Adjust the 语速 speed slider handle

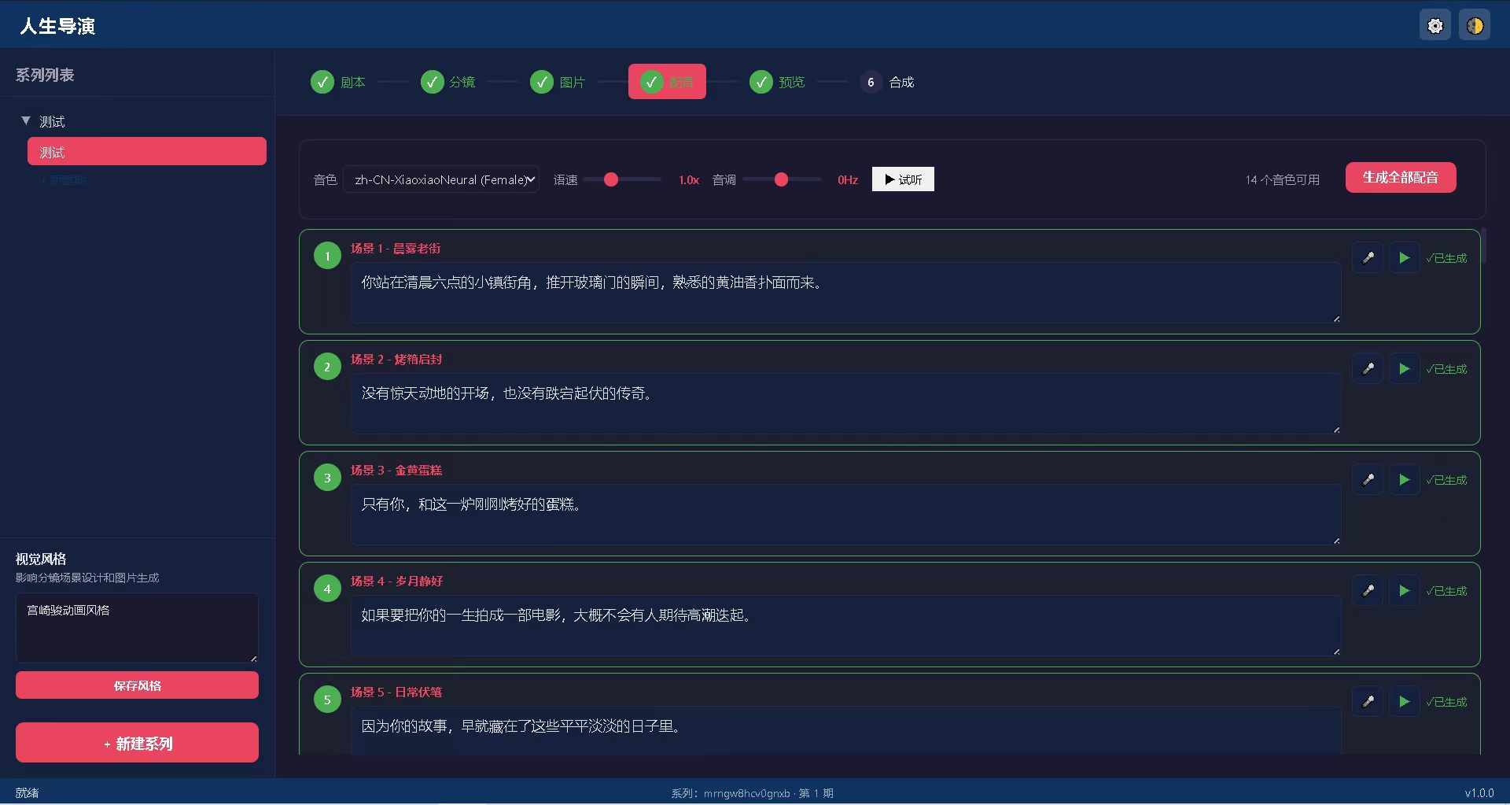point(611,179)
